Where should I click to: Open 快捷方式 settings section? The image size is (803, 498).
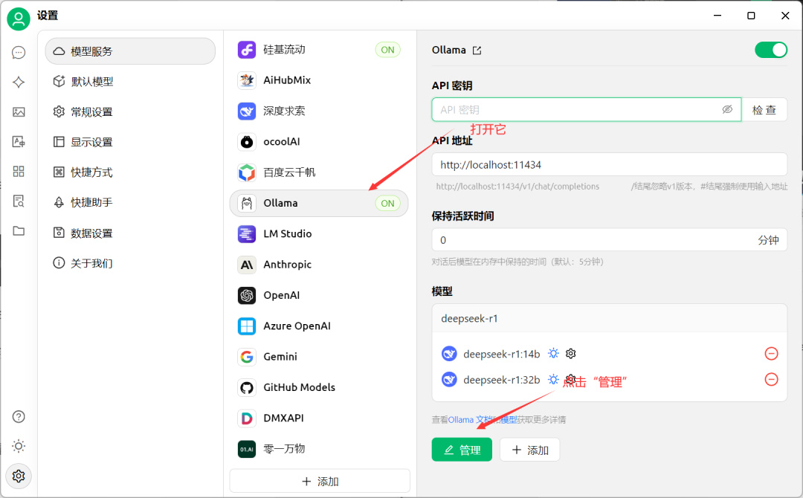point(130,172)
